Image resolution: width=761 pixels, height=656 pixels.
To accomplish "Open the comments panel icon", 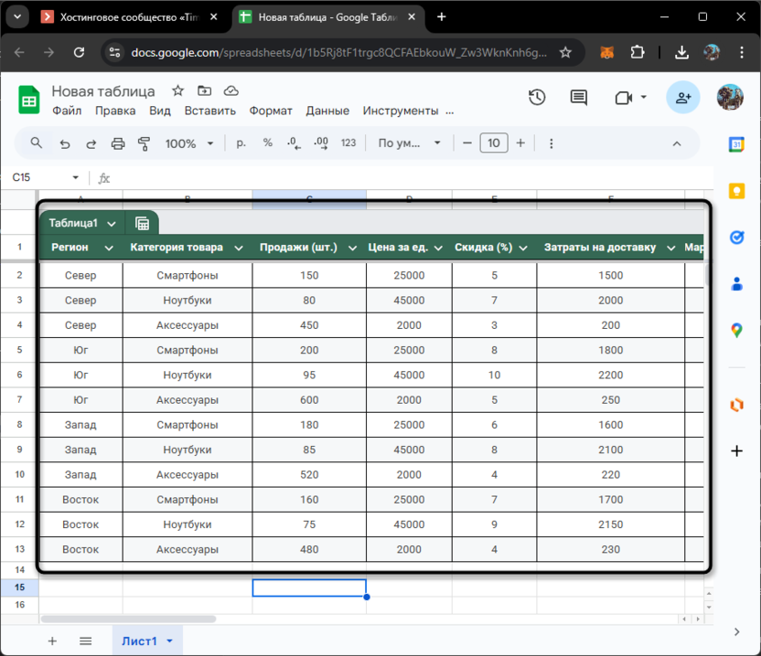I will [x=578, y=98].
